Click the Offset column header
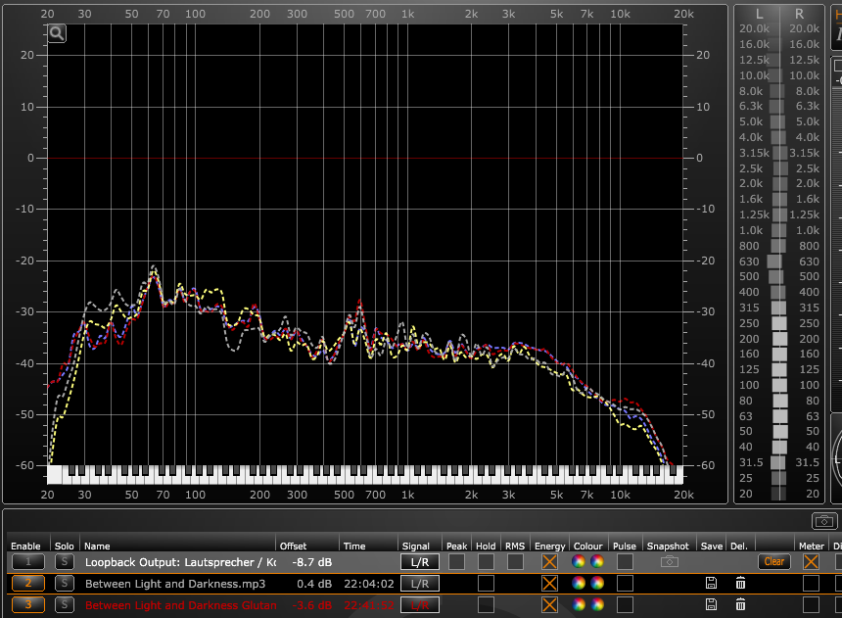 [x=293, y=546]
